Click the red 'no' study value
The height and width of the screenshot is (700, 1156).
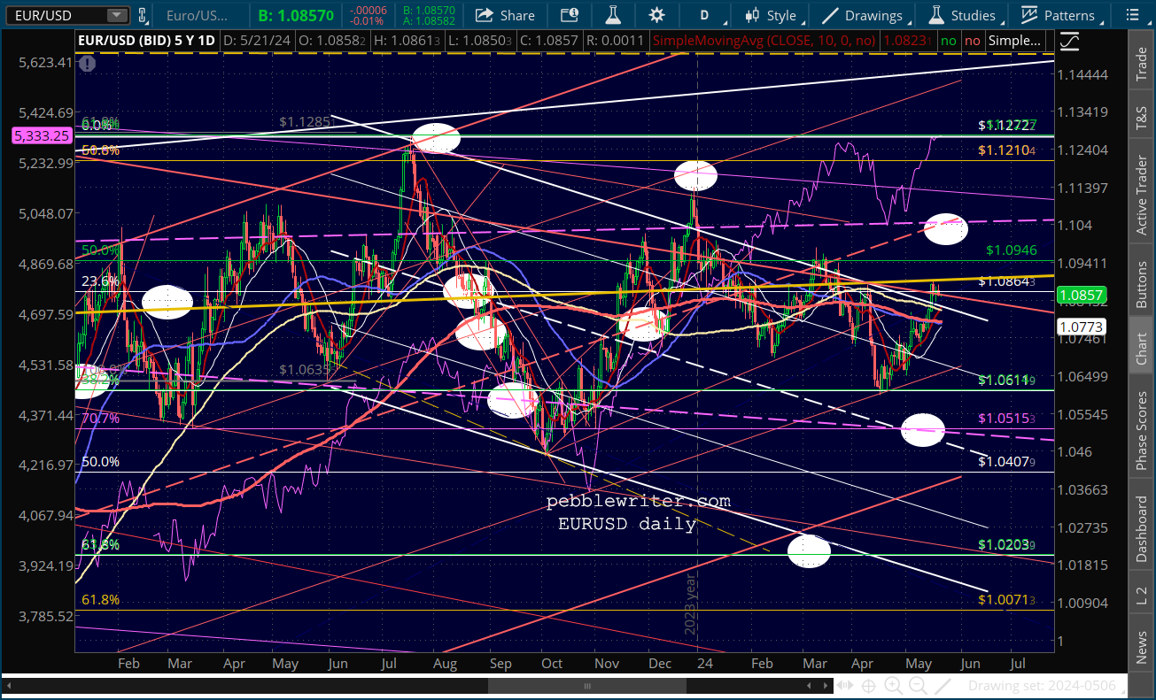(972, 41)
